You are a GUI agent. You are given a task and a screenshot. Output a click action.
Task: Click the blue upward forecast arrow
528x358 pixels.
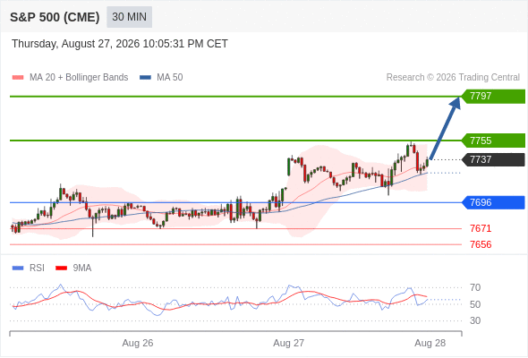445,128
